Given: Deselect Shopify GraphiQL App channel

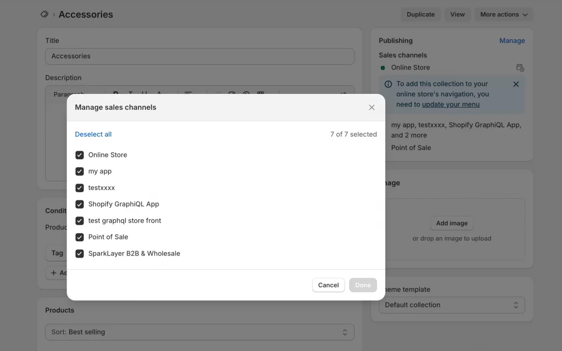Looking at the screenshot, I should [x=80, y=204].
